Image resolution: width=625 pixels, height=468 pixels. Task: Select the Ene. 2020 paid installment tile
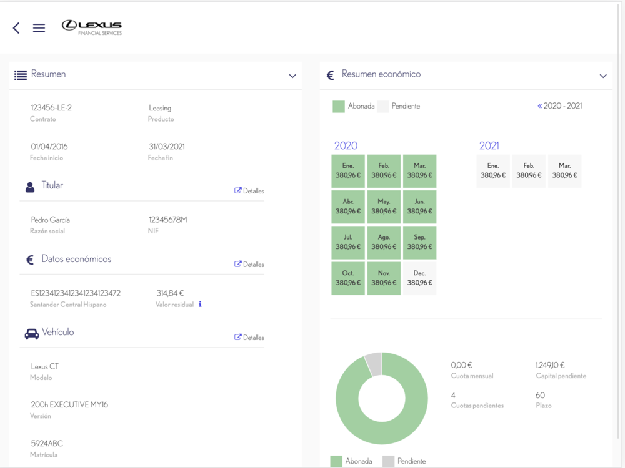[x=348, y=171]
